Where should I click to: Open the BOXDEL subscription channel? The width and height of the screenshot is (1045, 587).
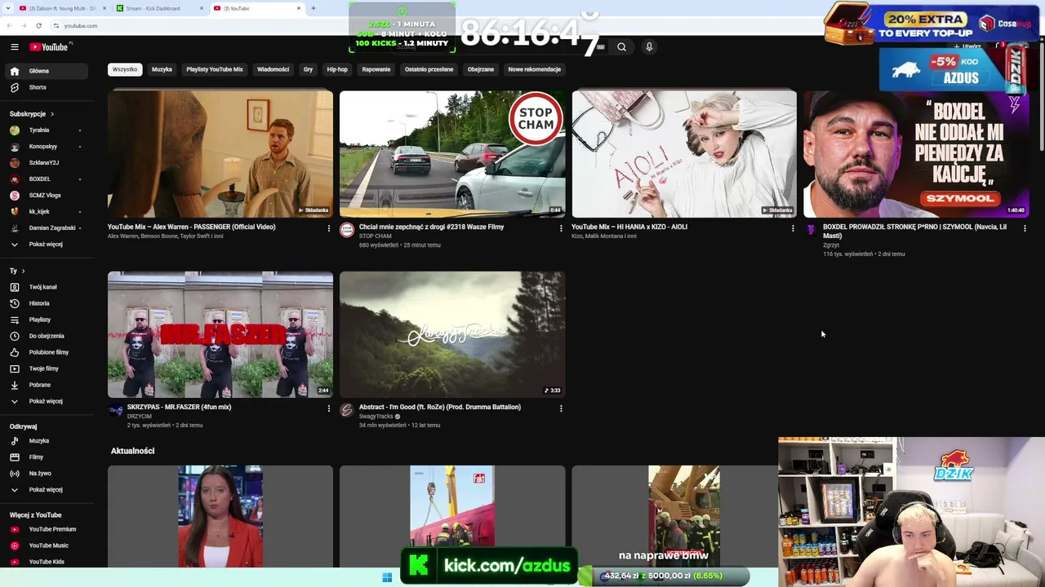(x=46, y=179)
